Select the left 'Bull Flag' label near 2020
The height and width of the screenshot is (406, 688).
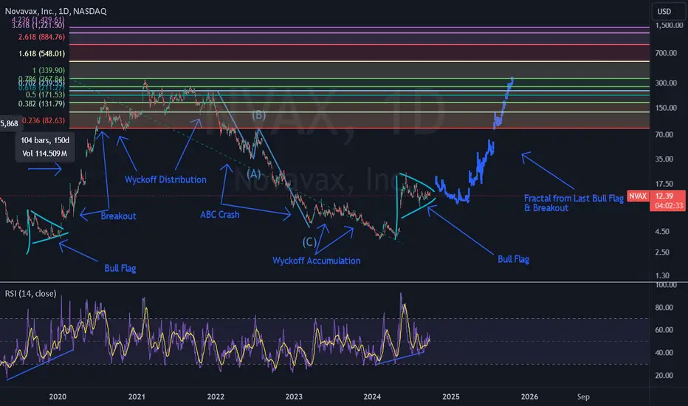point(120,268)
